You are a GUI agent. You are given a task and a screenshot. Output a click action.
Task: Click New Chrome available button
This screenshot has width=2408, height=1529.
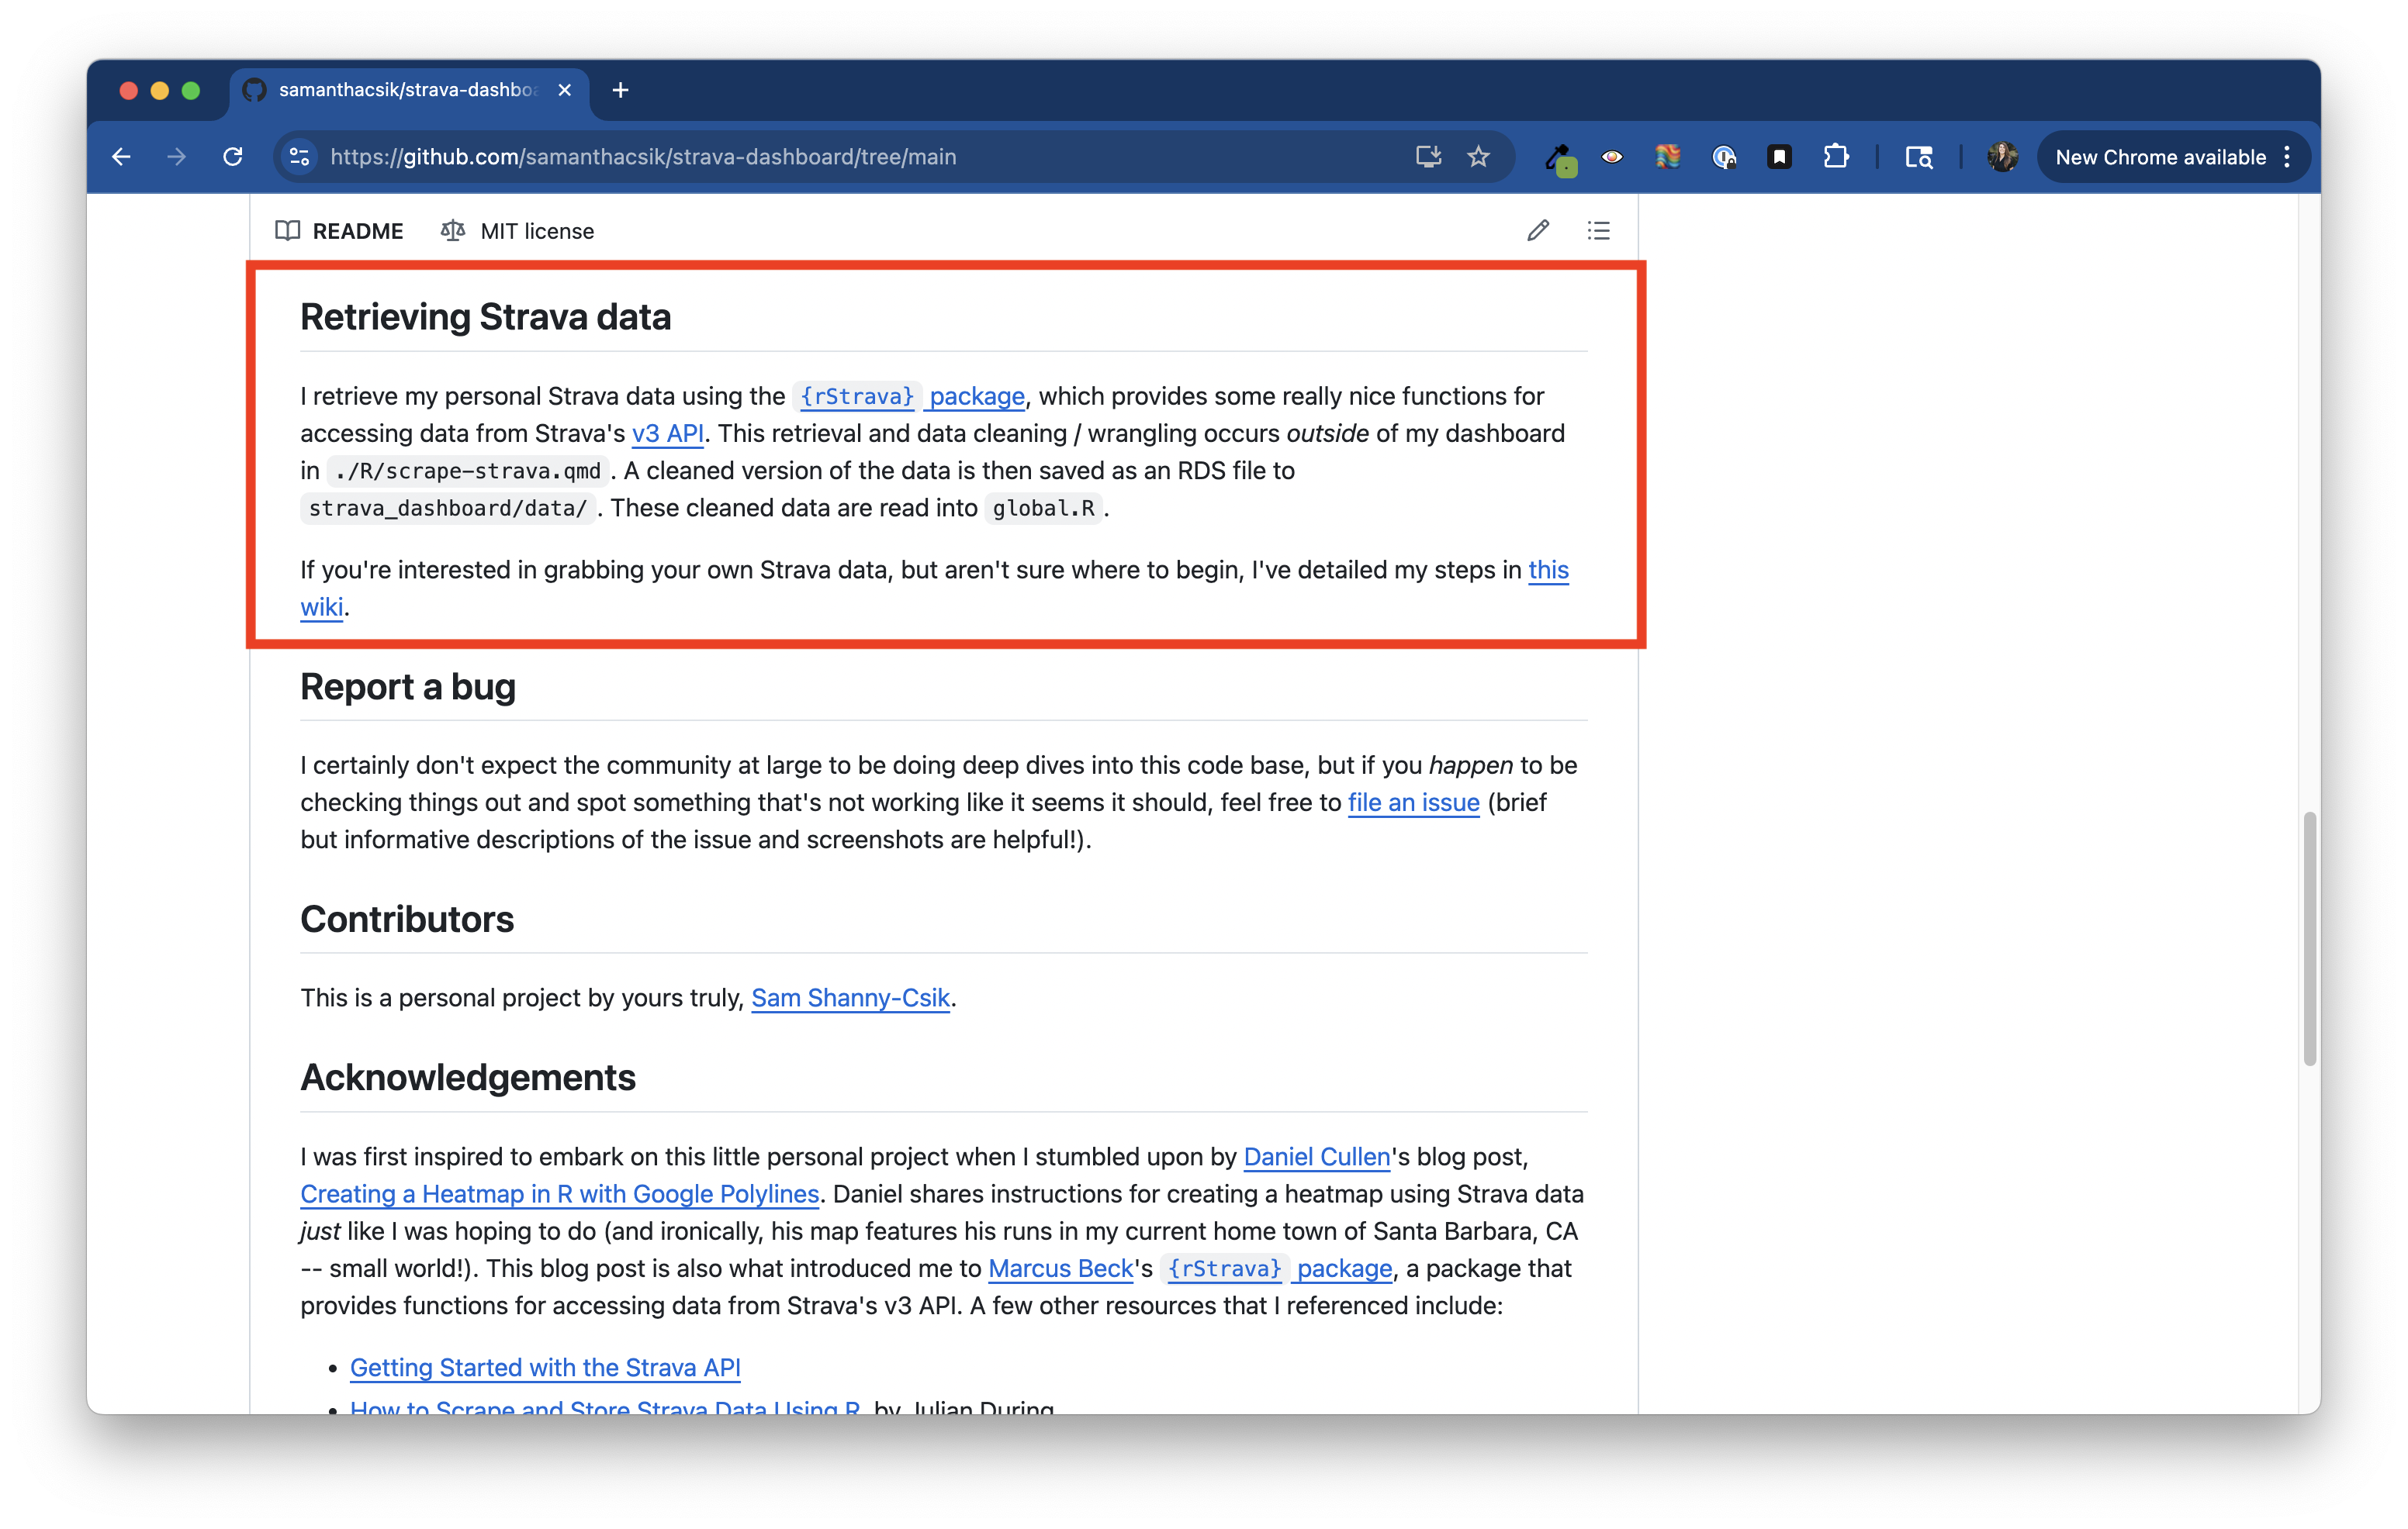pos(2160,157)
